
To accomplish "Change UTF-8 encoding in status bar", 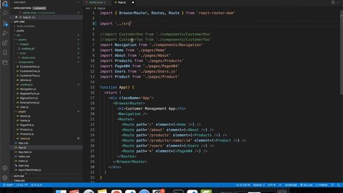I will coord(272,185).
